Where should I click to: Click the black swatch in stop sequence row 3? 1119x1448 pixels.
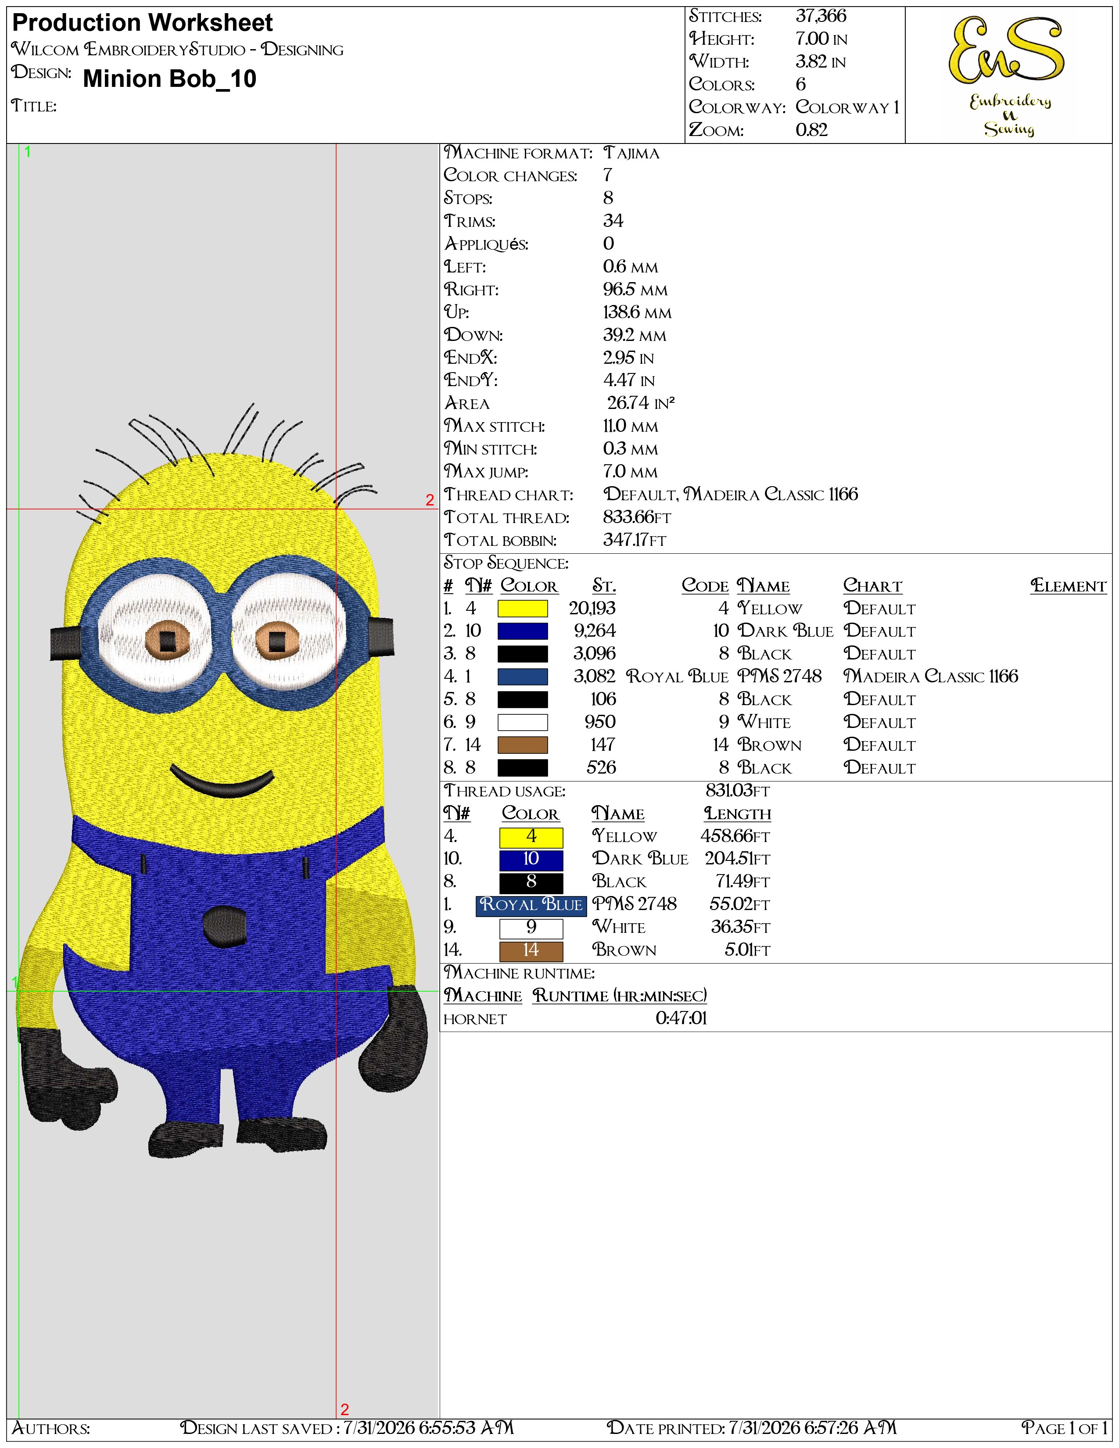522,654
